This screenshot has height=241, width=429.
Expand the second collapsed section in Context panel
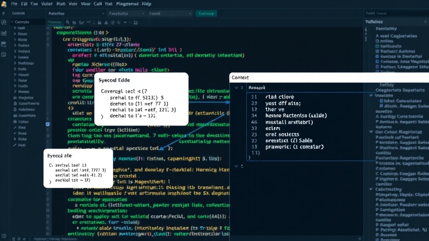(x=236, y=166)
